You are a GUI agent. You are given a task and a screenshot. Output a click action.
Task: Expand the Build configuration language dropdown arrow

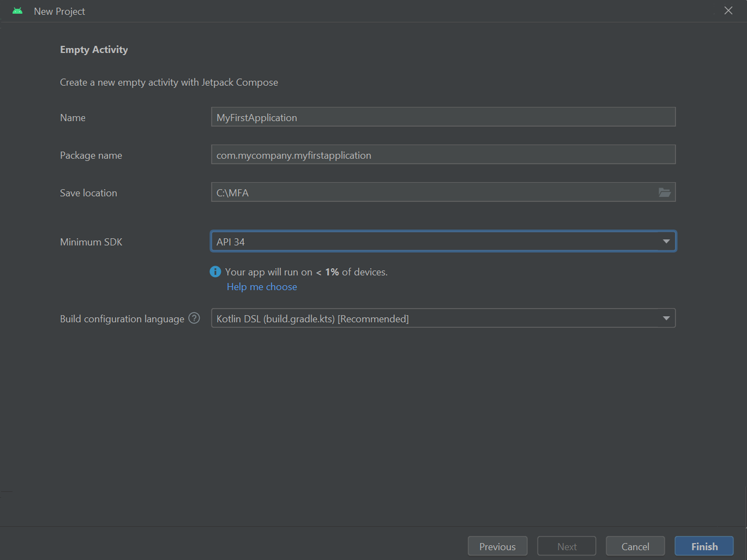point(666,319)
